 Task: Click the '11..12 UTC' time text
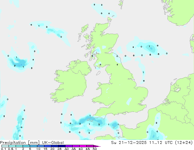(161, 143)
